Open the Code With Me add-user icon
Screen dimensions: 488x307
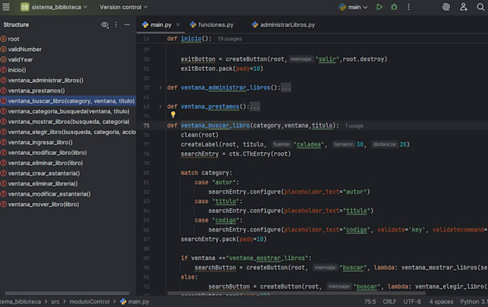point(464,7)
